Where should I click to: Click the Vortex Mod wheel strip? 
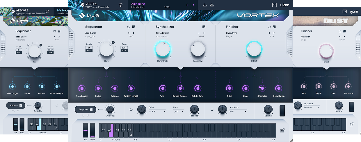click(x=93, y=130)
